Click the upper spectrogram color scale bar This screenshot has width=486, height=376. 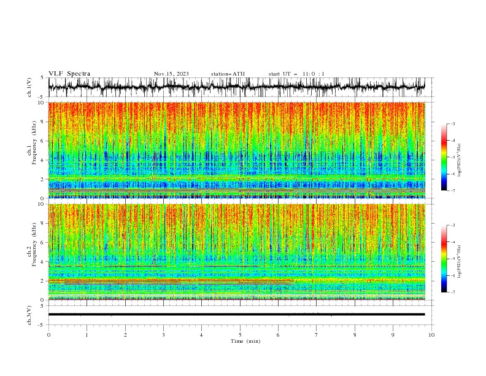pos(444,157)
